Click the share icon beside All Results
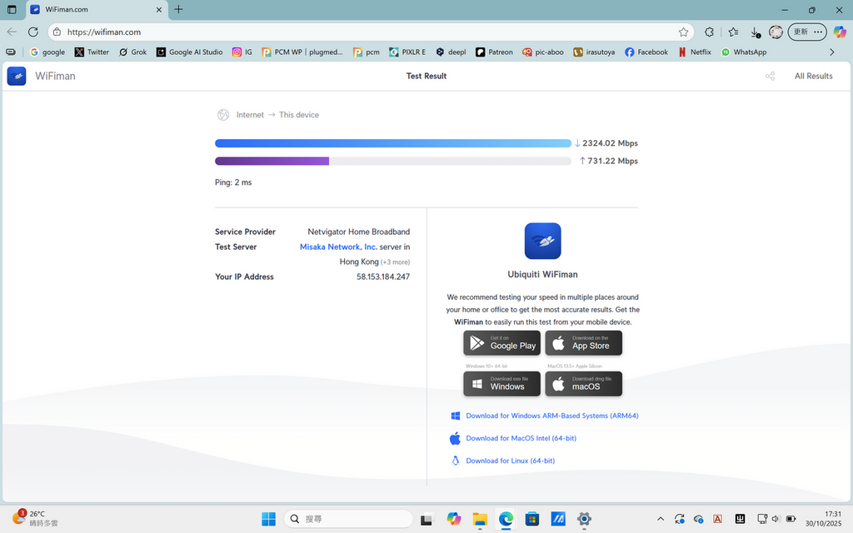Image resolution: width=853 pixels, height=533 pixels. point(770,76)
